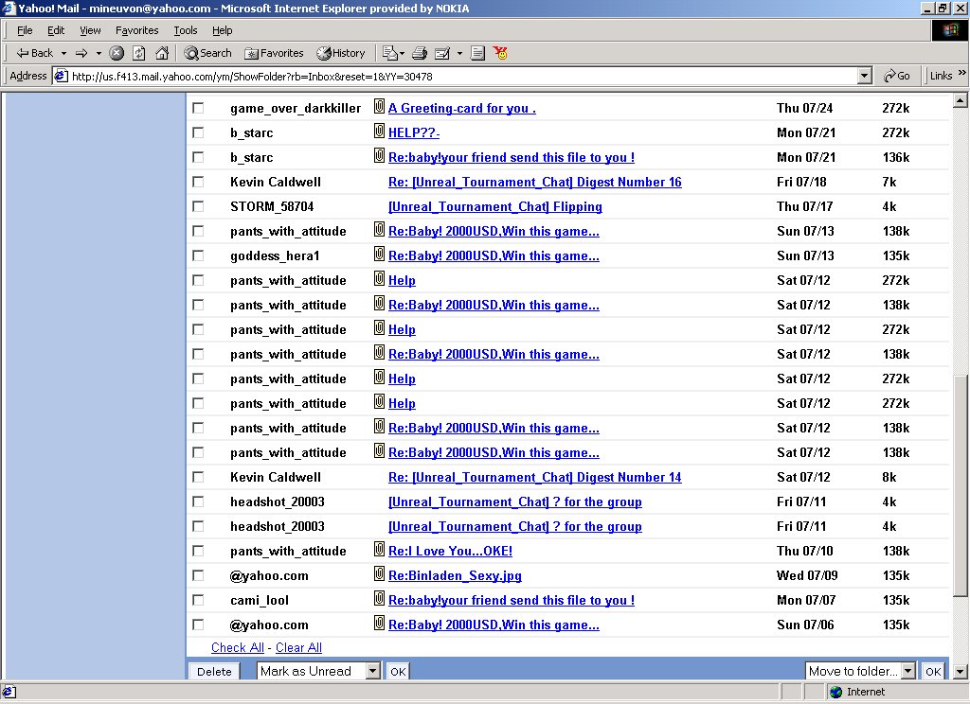Open the Mark as Unread dropdown

(x=372, y=671)
